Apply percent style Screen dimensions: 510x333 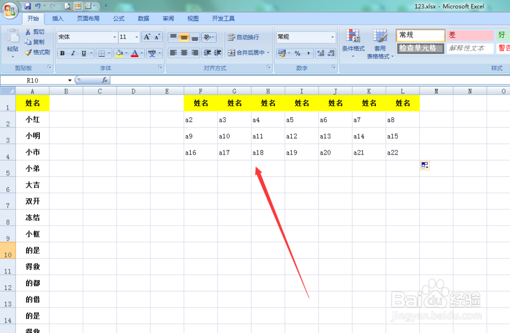298,53
